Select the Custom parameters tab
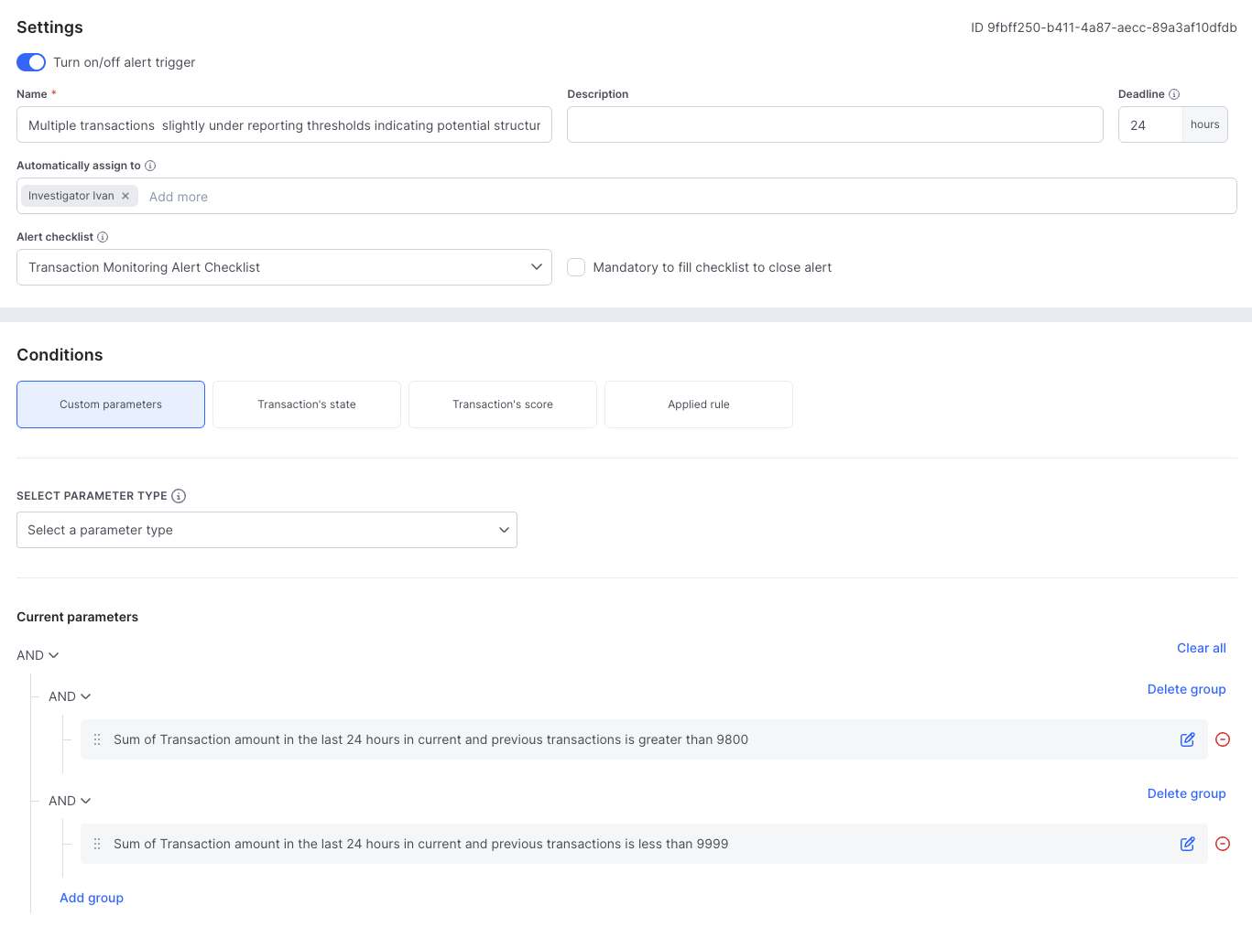The width and height of the screenshot is (1252, 938). [x=111, y=404]
